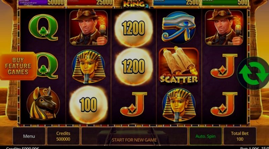Click the Credits 500000 display
Viewport: 269px width, 149px height.
pyautogui.click(x=63, y=136)
